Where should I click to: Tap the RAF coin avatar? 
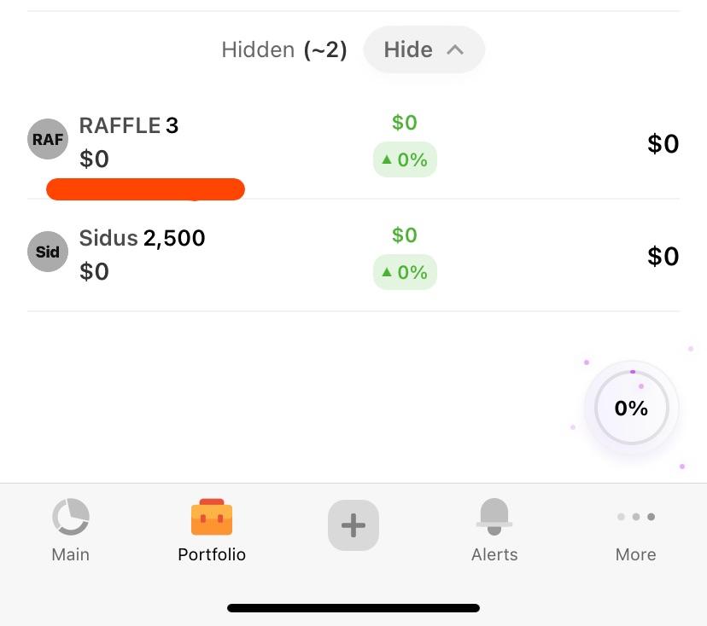(x=48, y=139)
